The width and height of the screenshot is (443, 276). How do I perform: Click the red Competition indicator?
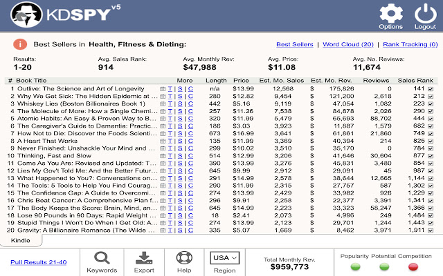[413, 266]
